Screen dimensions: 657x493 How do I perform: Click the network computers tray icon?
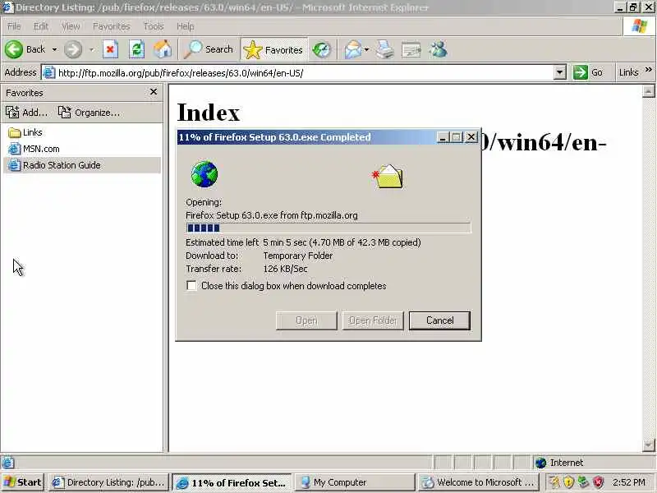coord(583,482)
